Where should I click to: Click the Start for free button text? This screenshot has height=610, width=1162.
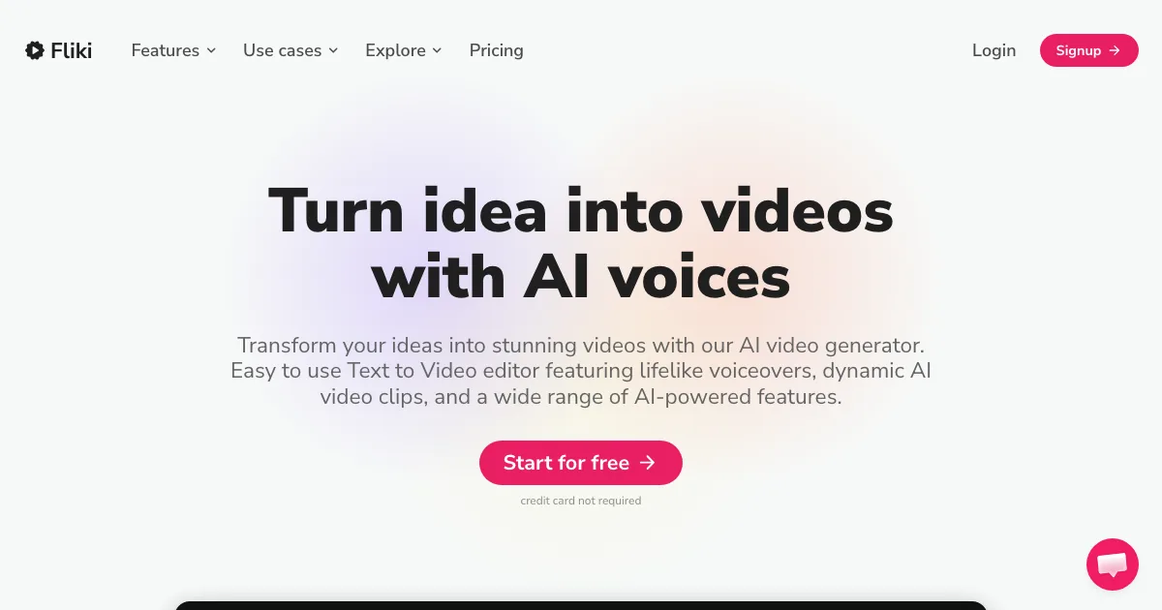[x=566, y=463]
